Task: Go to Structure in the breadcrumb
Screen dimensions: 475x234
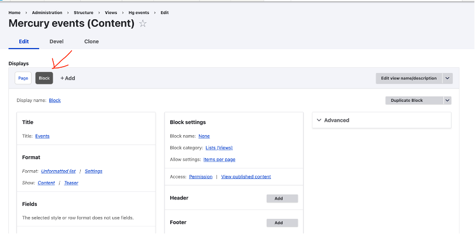Action: click(x=84, y=12)
